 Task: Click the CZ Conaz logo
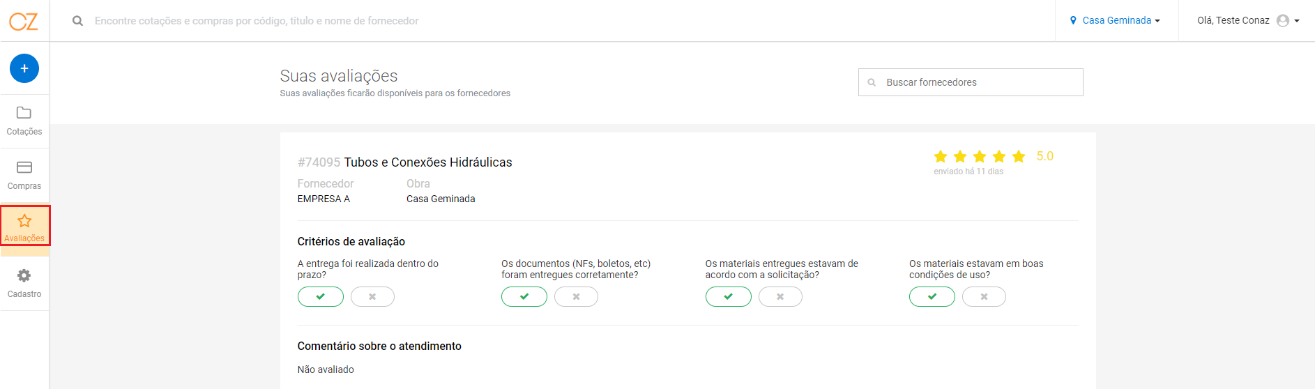(x=24, y=21)
